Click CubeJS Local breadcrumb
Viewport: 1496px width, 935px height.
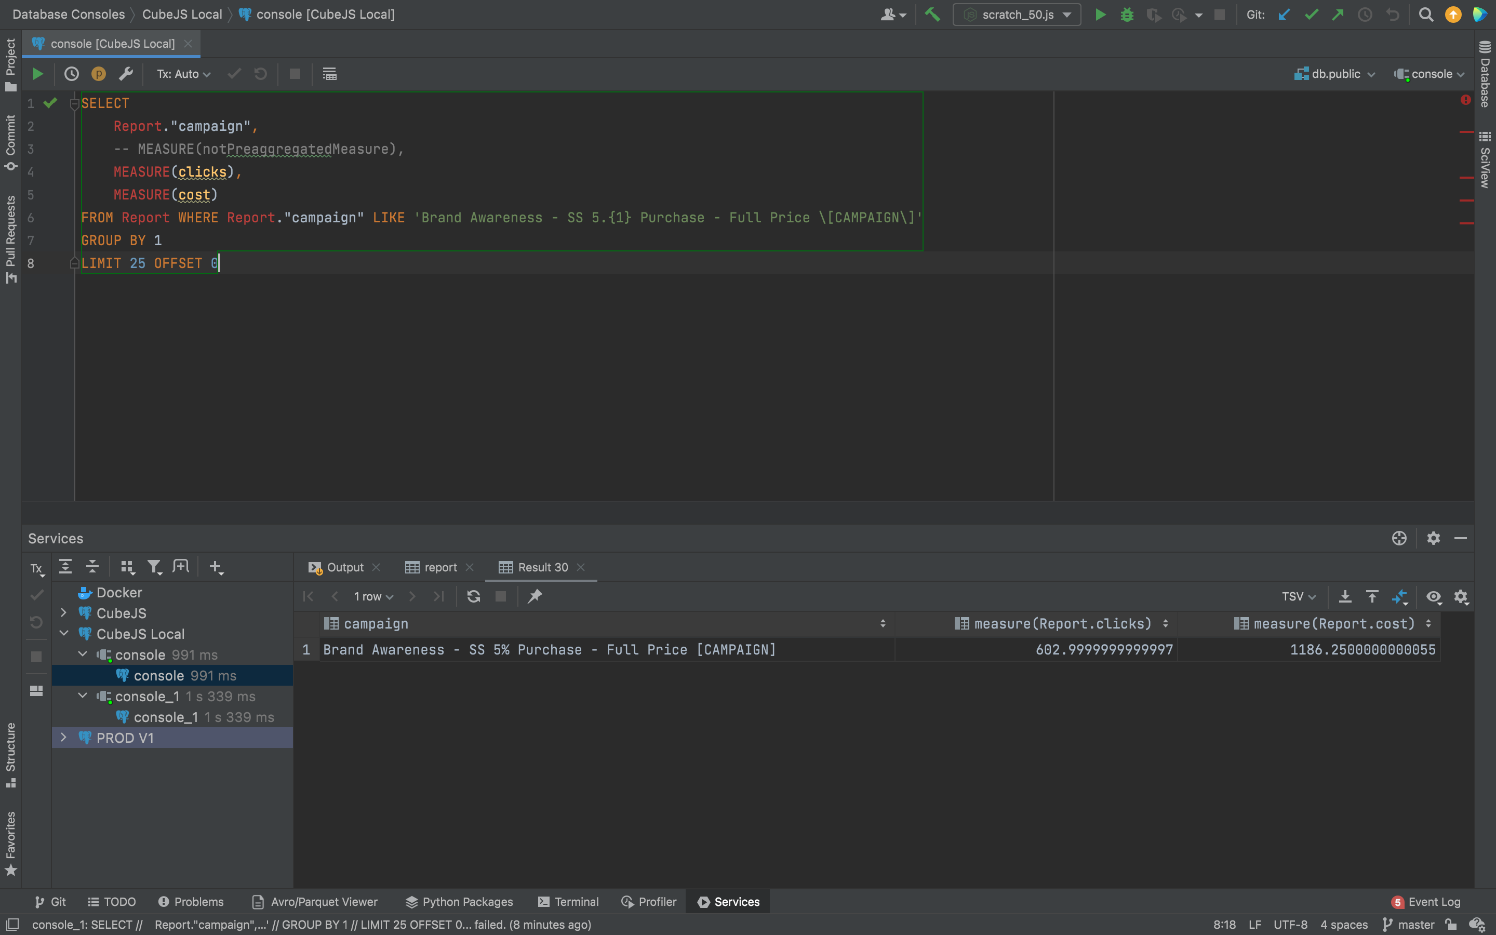pyautogui.click(x=182, y=14)
